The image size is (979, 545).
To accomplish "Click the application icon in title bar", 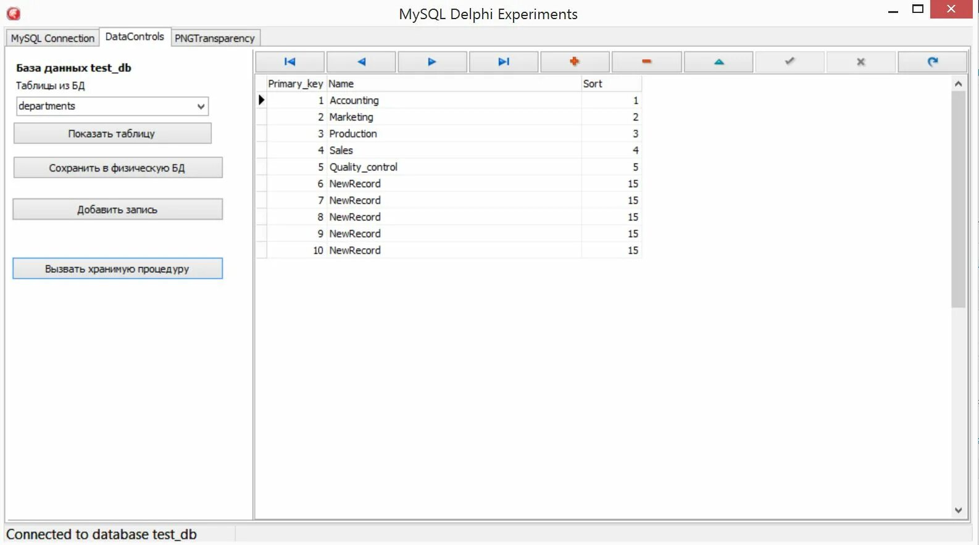I will (x=13, y=13).
